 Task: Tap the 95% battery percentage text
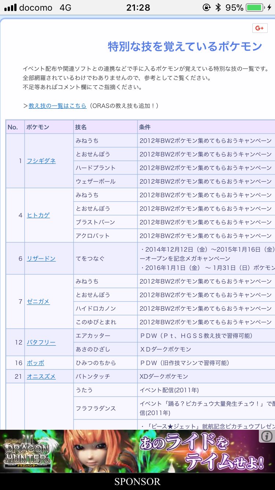(235, 7)
